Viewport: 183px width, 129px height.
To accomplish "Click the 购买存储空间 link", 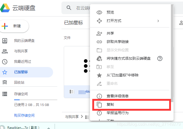I will coord(24,115).
